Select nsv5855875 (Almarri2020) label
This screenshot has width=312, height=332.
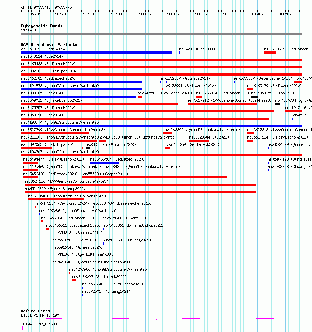point(111,144)
